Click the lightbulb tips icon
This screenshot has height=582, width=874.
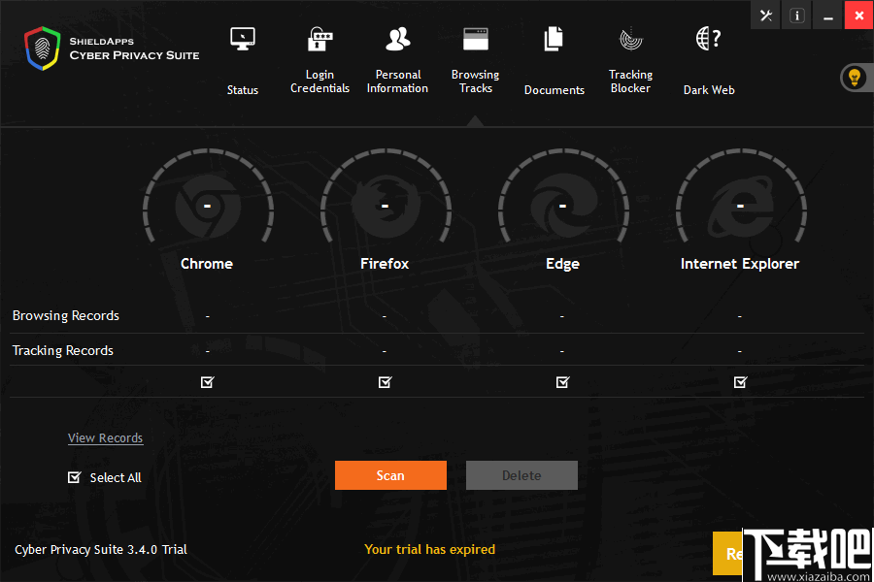pyautogui.click(x=855, y=78)
